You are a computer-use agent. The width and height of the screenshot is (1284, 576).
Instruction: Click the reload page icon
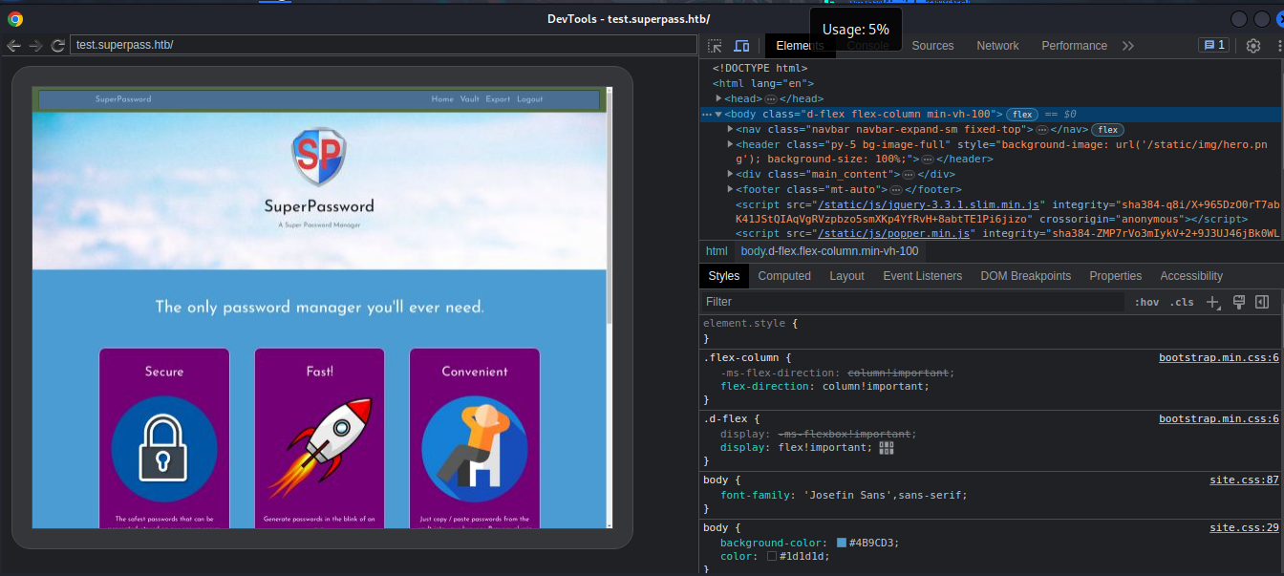[57, 46]
